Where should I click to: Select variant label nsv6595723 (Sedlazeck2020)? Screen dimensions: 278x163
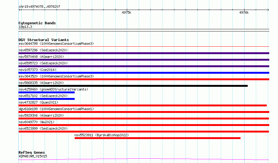coord(43,63)
